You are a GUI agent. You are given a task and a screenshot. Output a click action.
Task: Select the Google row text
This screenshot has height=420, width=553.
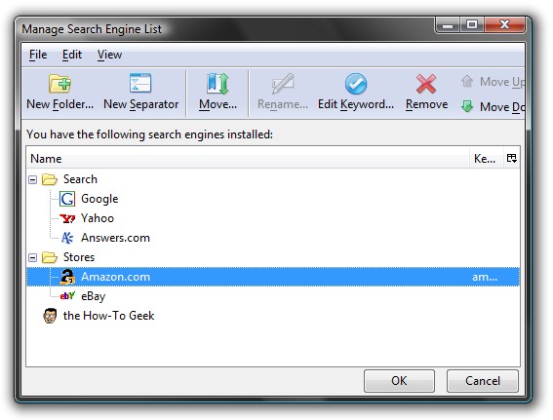click(99, 199)
